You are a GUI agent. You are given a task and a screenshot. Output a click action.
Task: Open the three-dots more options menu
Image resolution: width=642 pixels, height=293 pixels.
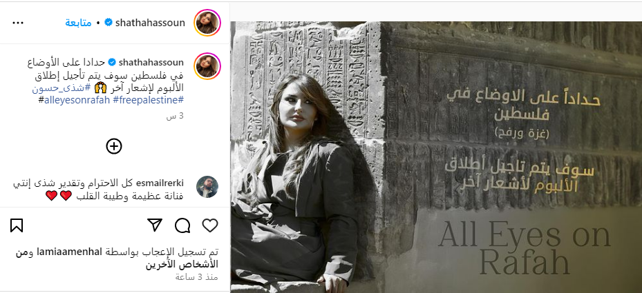click(x=18, y=23)
